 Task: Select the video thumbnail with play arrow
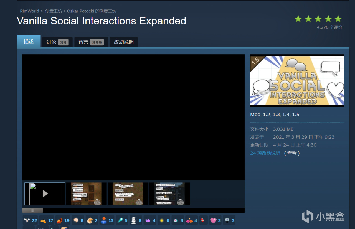45,194
